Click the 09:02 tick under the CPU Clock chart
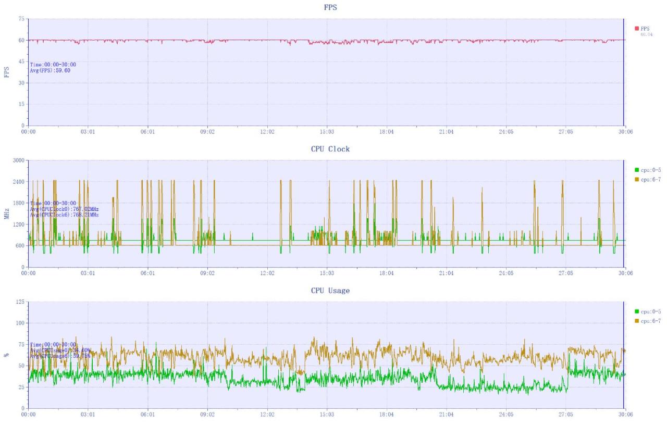 point(207,273)
